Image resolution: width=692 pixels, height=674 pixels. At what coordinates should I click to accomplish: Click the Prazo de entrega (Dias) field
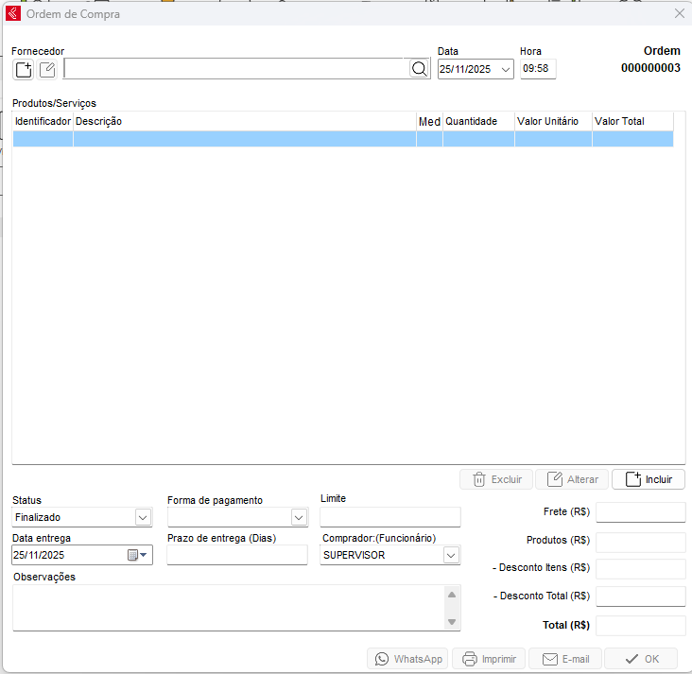(237, 555)
